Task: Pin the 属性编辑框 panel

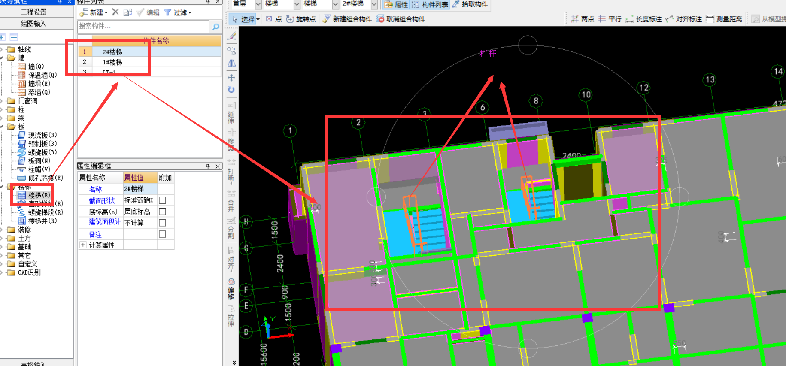Action: (x=208, y=166)
